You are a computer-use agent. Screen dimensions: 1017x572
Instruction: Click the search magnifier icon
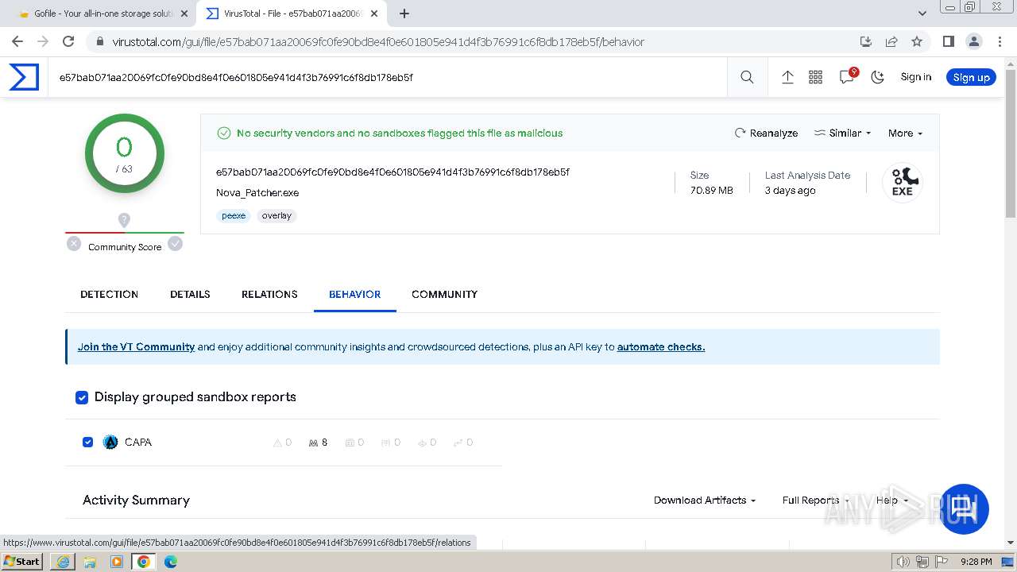click(747, 77)
